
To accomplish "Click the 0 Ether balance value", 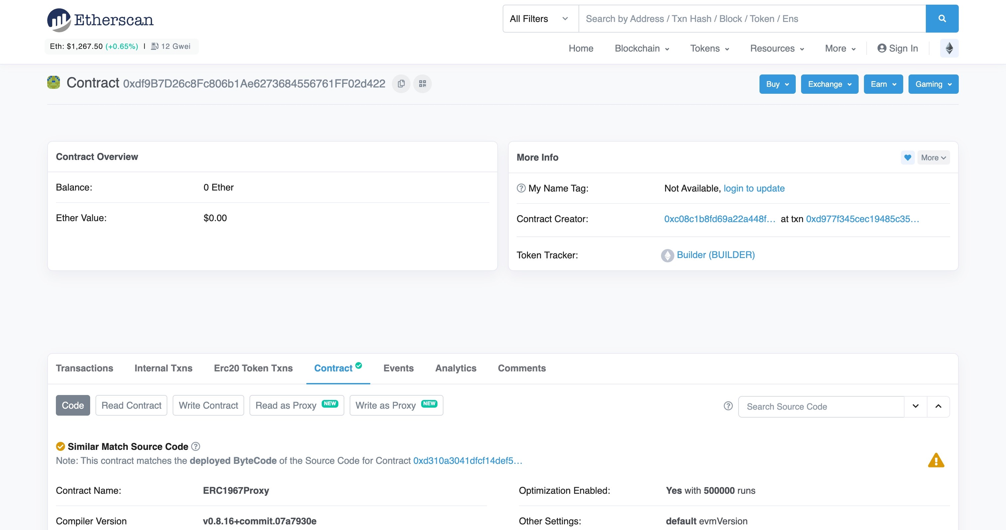I will [x=218, y=187].
